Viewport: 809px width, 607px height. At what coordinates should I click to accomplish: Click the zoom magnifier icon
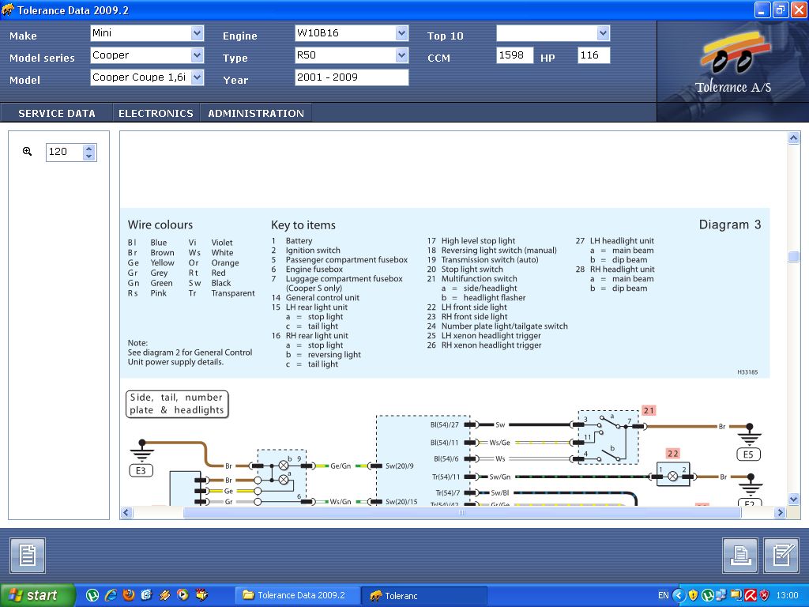click(x=27, y=152)
